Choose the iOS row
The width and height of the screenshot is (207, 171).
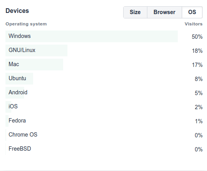click(104, 107)
